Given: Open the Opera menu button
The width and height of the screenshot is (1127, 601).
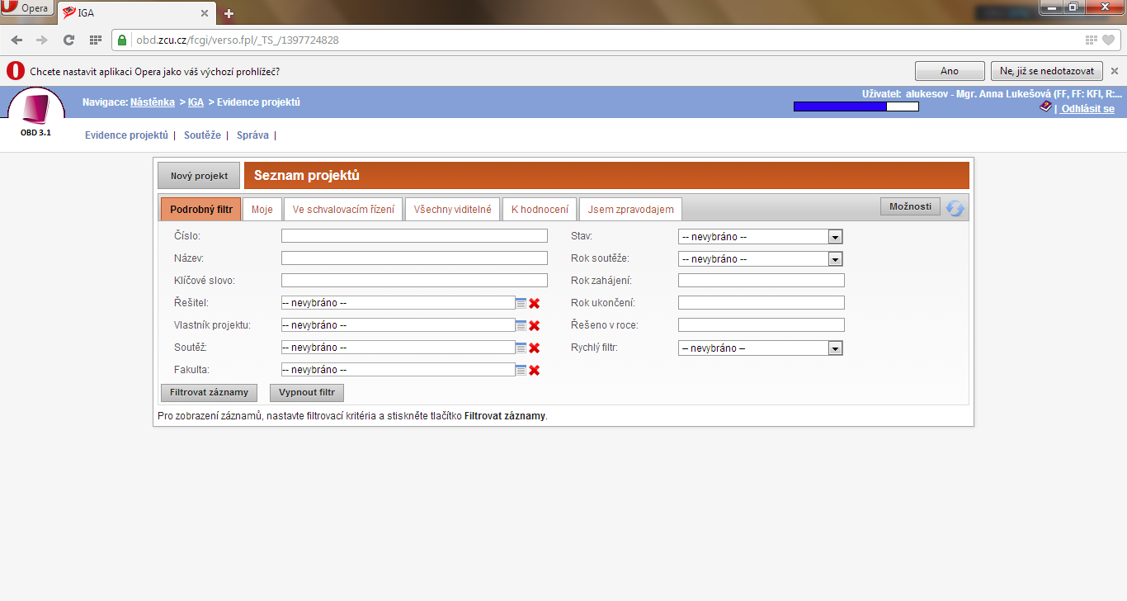Looking at the screenshot, I should [26, 9].
